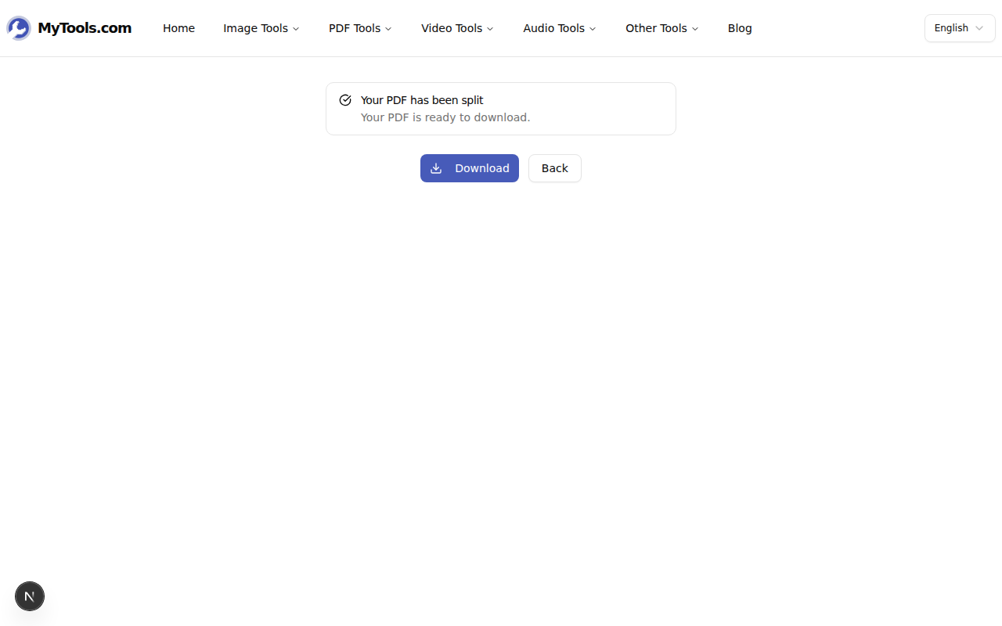This screenshot has width=1002, height=626.
Task: Select the MyTools.com brand name text
Action: [x=85, y=27]
